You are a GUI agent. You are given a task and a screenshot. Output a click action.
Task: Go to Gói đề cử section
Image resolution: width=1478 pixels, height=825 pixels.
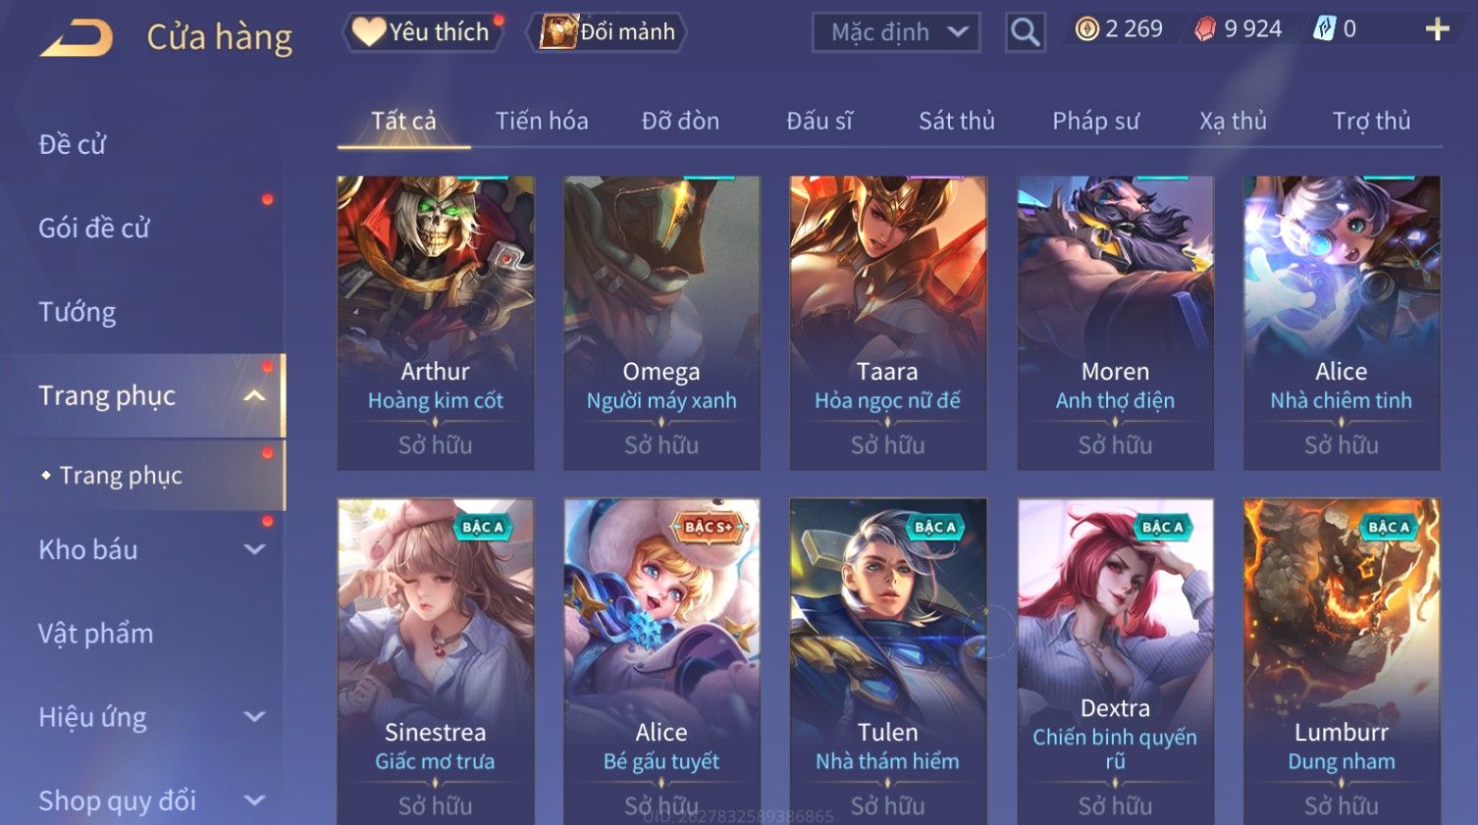click(94, 229)
